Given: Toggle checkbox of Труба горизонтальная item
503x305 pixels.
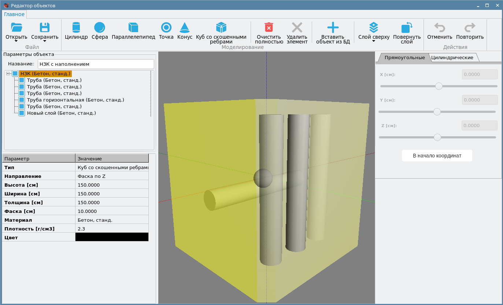Looking at the screenshot, I should click(22, 100).
